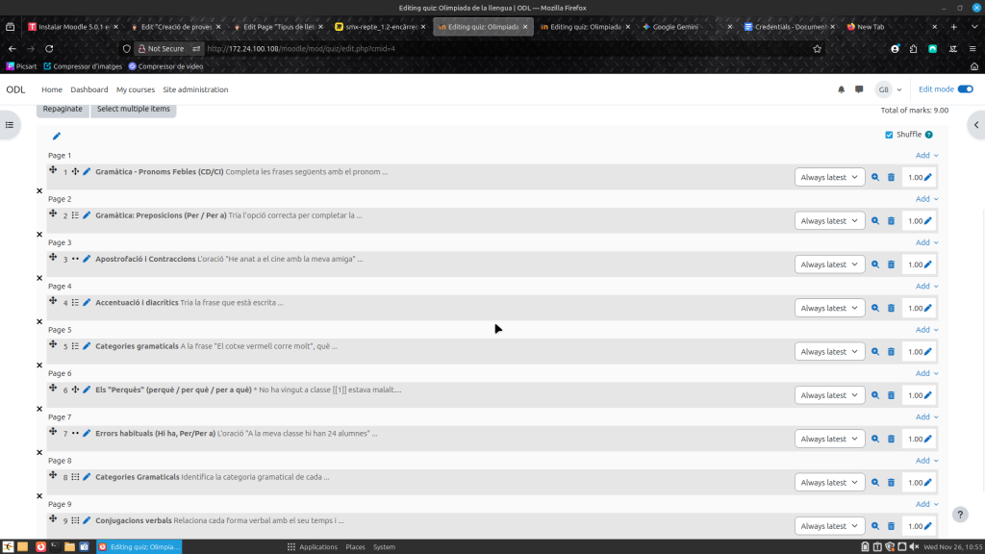Open the help question mark button
This screenshot has height=554, width=985.
coord(959,515)
